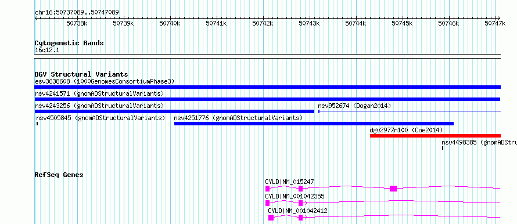
Task: Select the nsv4243256 variant bar
Action: coord(174,111)
